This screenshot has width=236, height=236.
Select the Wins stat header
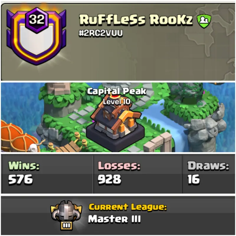coord(24,166)
